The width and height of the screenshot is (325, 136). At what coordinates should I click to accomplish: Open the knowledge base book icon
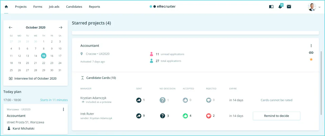[x=271, y=7]
